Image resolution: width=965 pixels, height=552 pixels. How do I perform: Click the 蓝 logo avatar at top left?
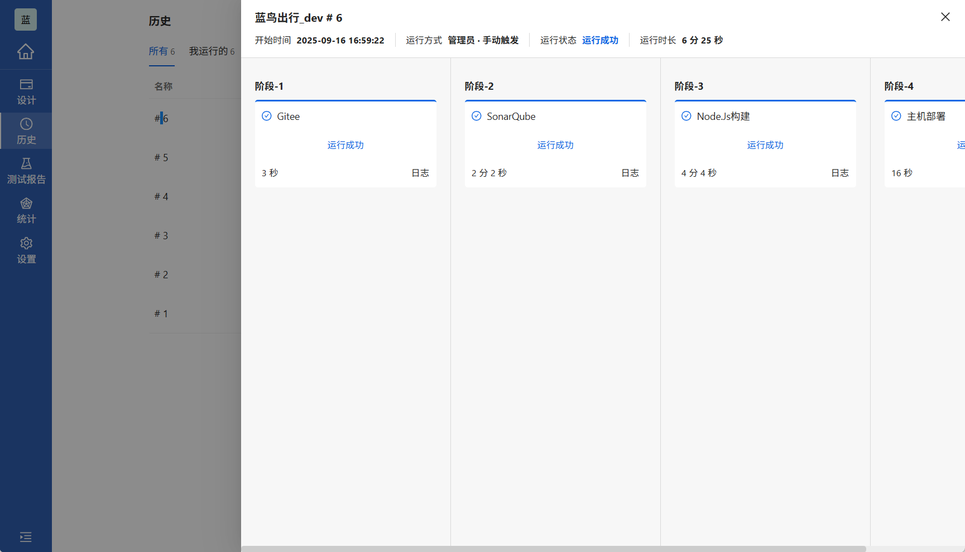[x=25, y=19]
